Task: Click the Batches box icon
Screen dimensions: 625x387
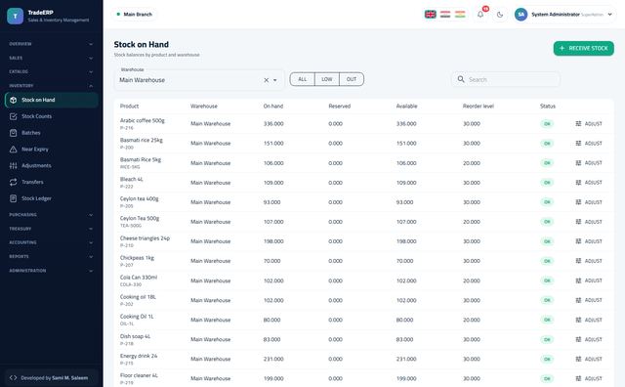Action: point(13,133)
